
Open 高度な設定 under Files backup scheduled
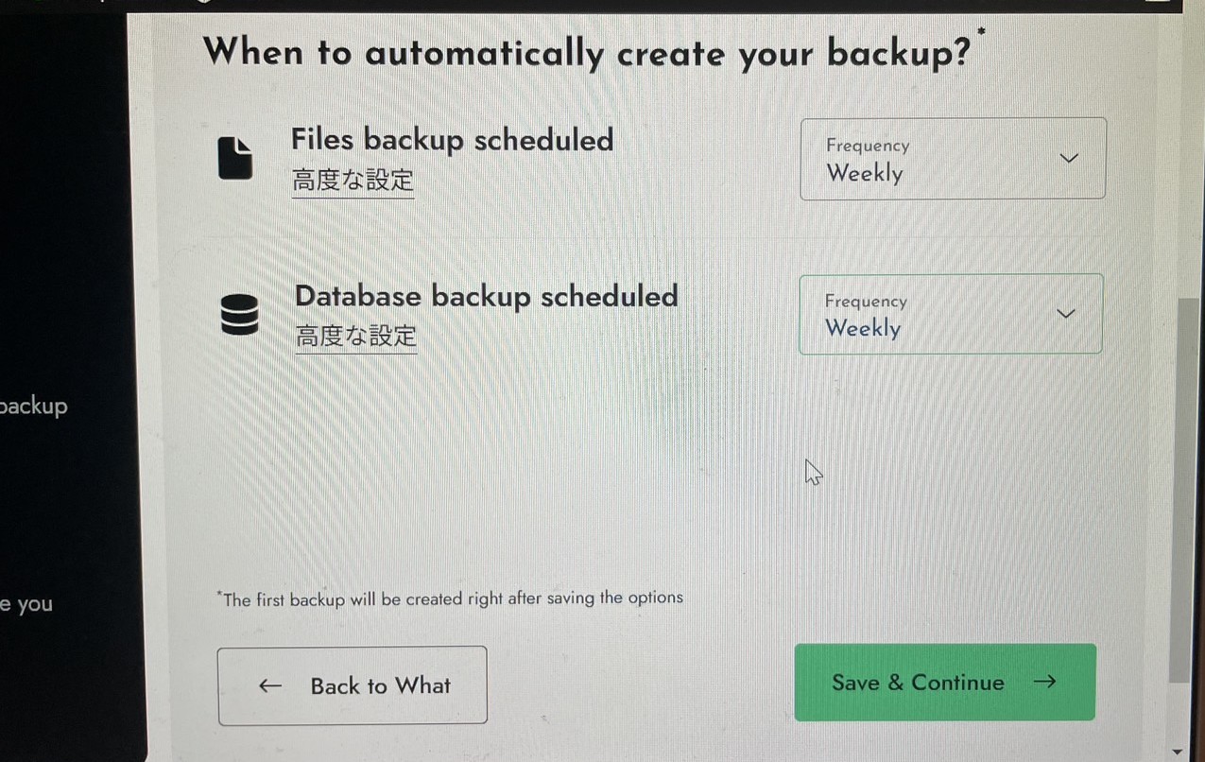click(x=353, y=180)
